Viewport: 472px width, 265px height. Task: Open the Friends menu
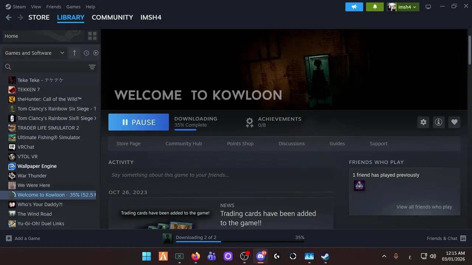coord(54,7)
